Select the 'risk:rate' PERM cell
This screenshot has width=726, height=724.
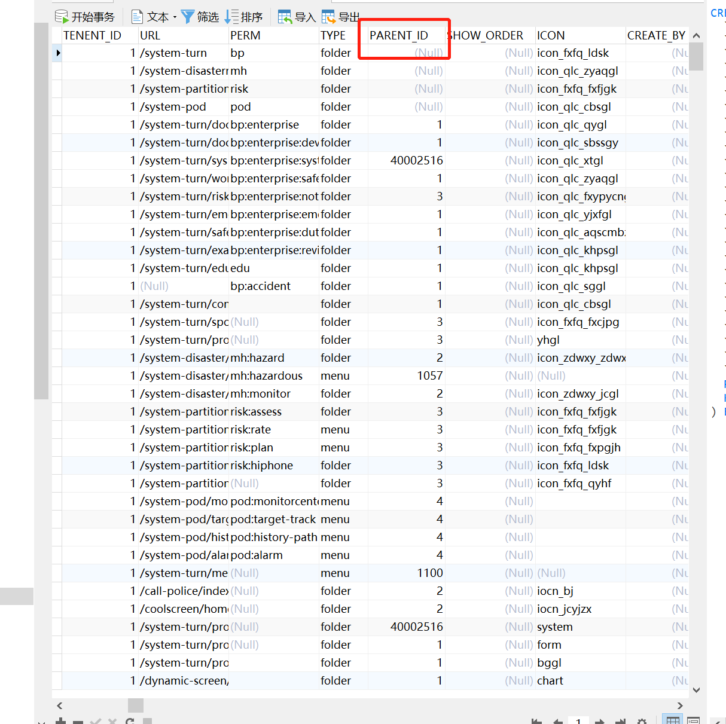[274, 429]
